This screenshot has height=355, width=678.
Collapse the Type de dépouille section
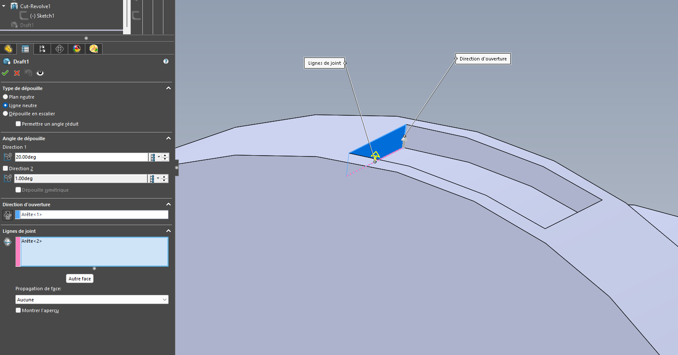coord(169,88)
